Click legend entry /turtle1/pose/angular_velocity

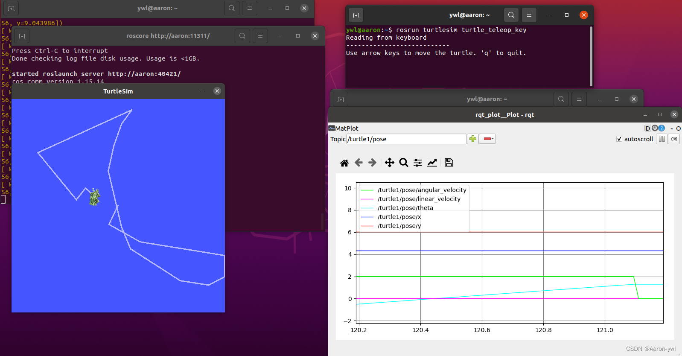pos(422,190)
